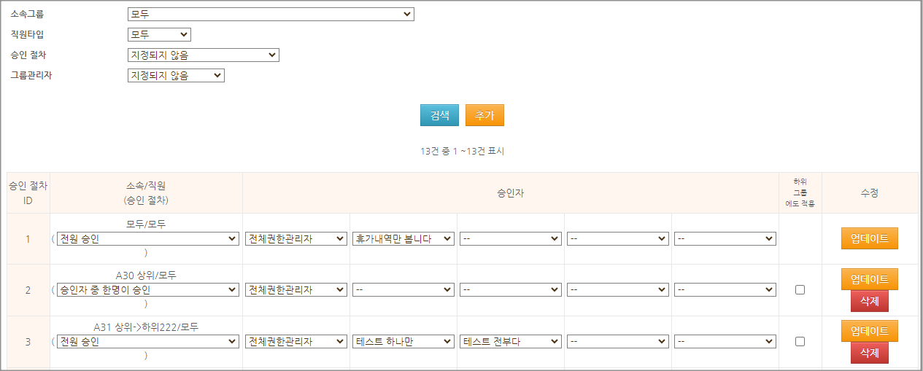Click the orange 추가 add button
This screenshot has height=371, width=923.
point(484,115)
